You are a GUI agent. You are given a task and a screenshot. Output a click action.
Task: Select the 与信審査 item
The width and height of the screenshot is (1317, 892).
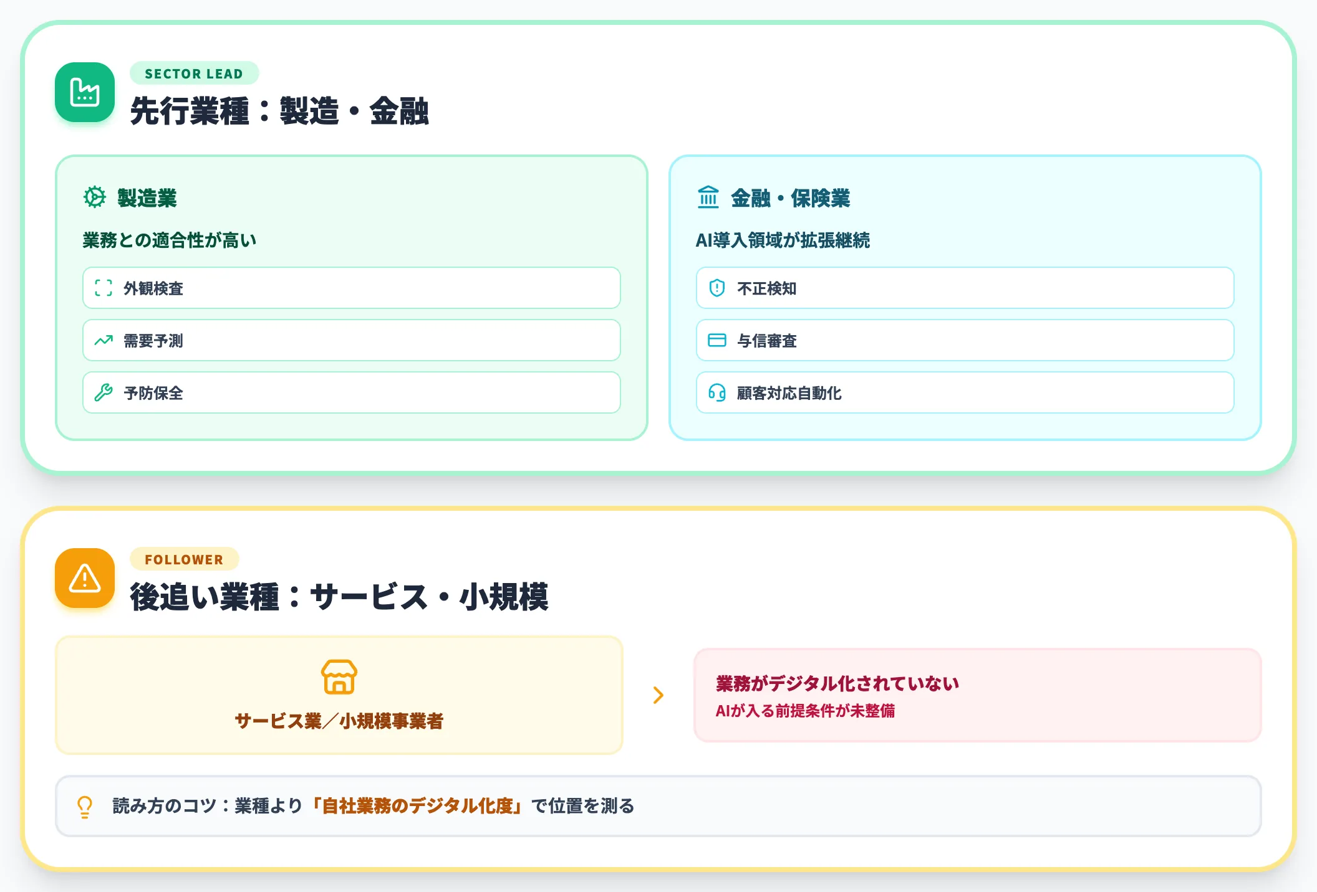coord(965,340)
